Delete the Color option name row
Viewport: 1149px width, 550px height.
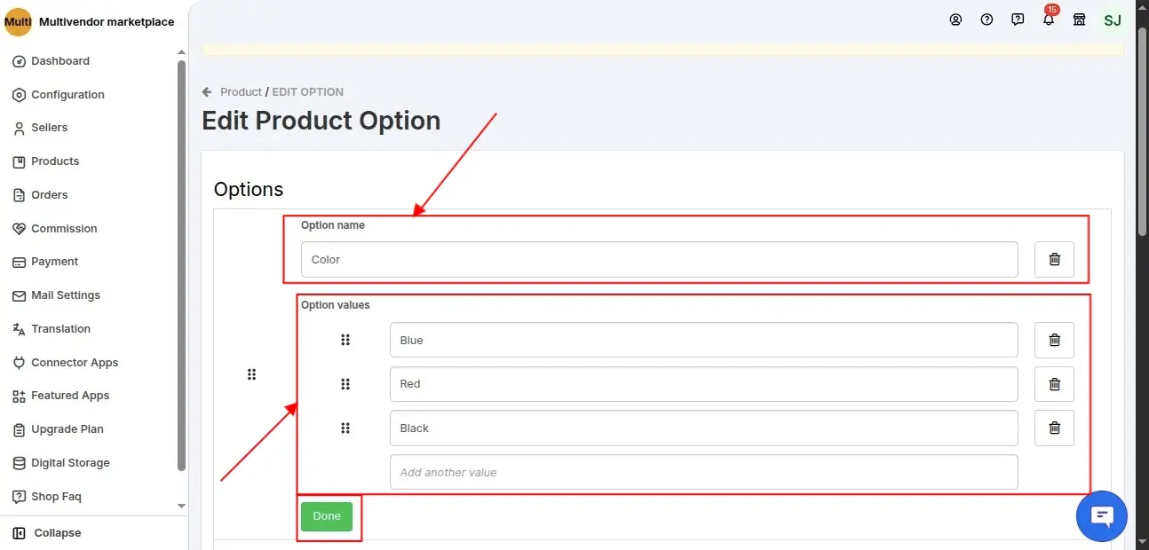point(1054,260)
